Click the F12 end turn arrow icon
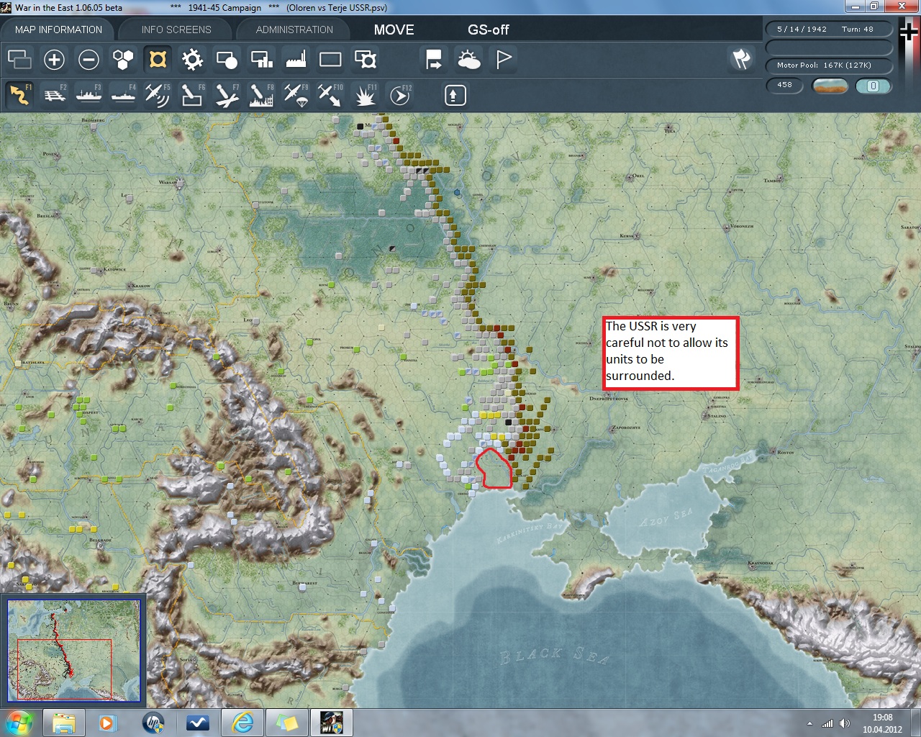921x737 pixels. point(400,95)
